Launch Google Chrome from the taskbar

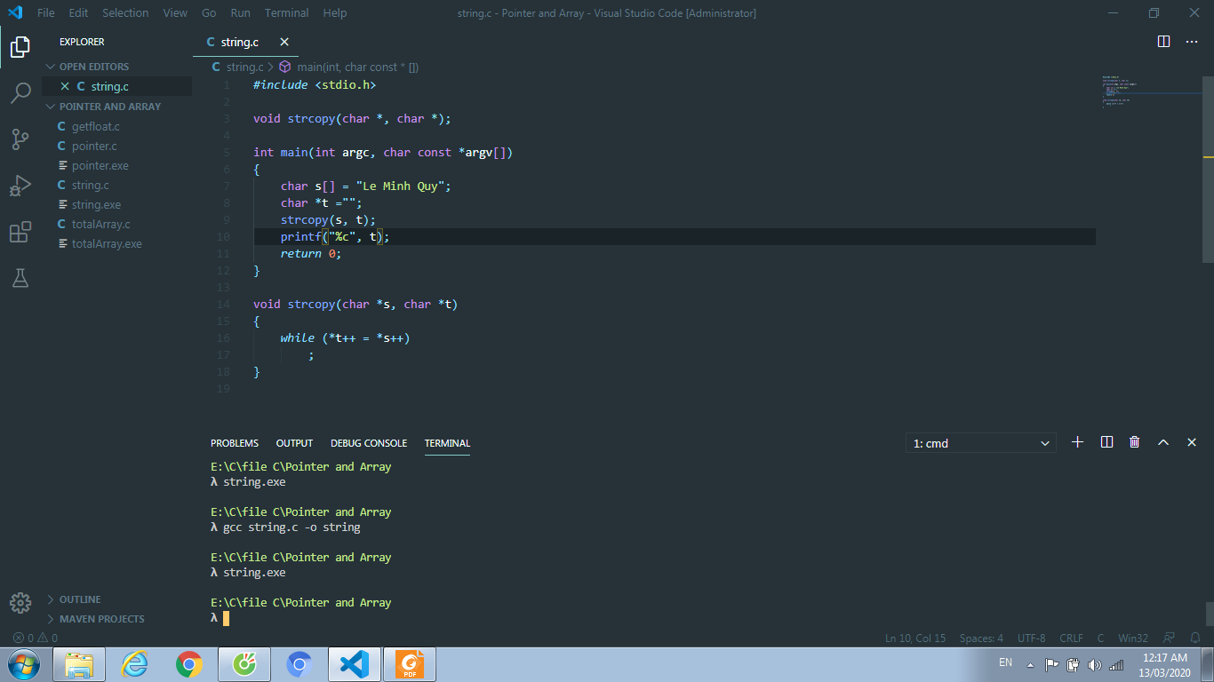[188, 663]
